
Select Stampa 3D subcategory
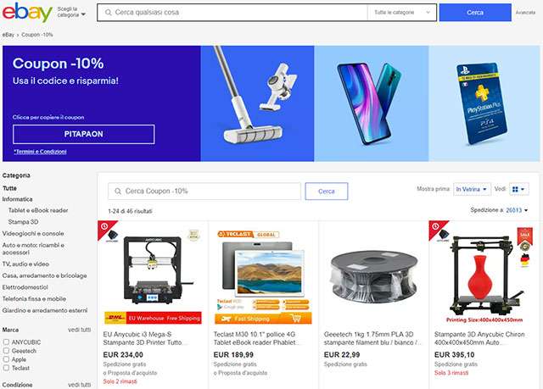23,222
